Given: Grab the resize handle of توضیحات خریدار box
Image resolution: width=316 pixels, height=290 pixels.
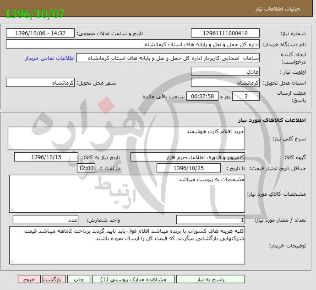Looking at the screenshot, I should (x=12, y=262).
